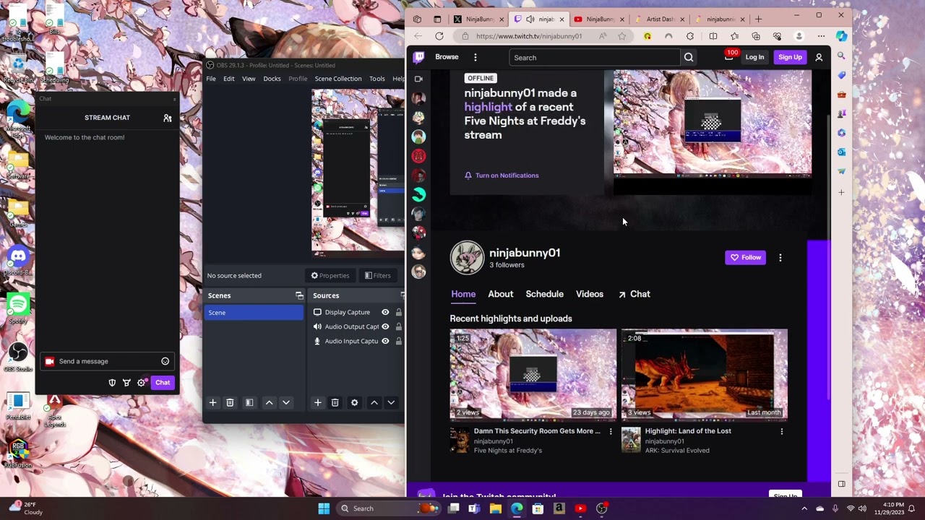Move scene up in Scenes panel

(x=269, y=402)
